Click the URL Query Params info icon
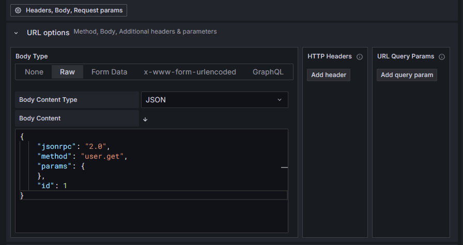The height and width of the screenshot is (245, 463). pos(442,56)
